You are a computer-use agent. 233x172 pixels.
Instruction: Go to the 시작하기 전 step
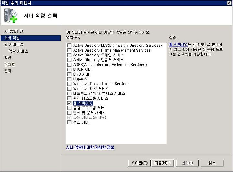(14, 31)
